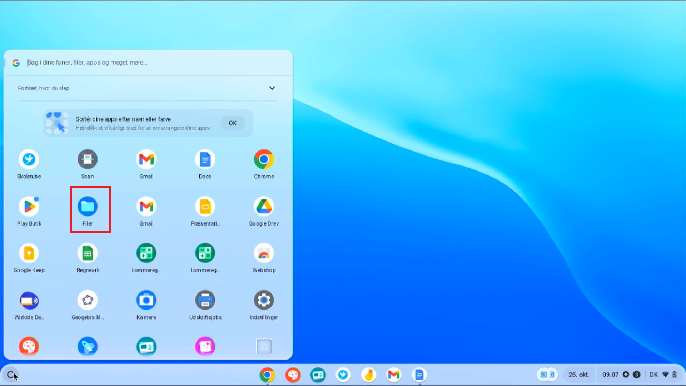This screenshot has width=686, height=386.
Task: Click OK on the sort apps banner
Action: pos(233,123)
